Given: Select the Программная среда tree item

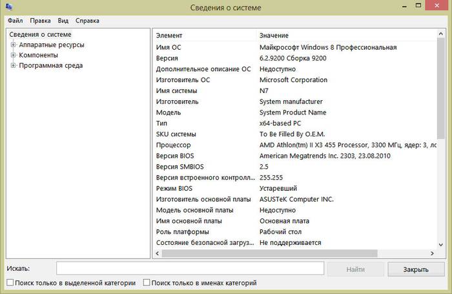Looking at the screenshot, I should [x=51, y=65].
